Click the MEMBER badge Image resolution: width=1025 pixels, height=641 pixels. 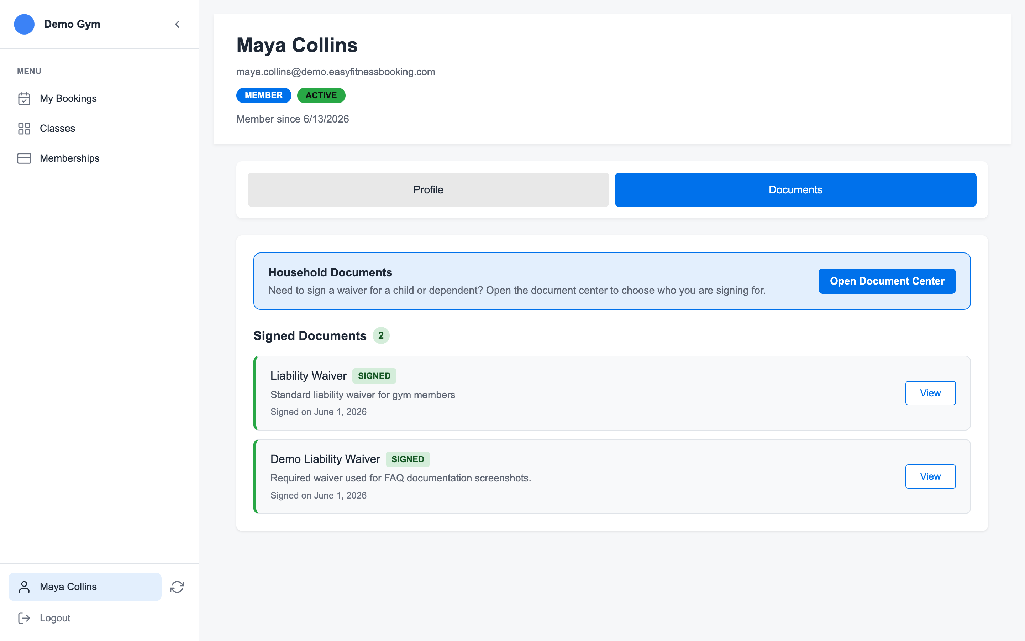(x=263, y=95)
